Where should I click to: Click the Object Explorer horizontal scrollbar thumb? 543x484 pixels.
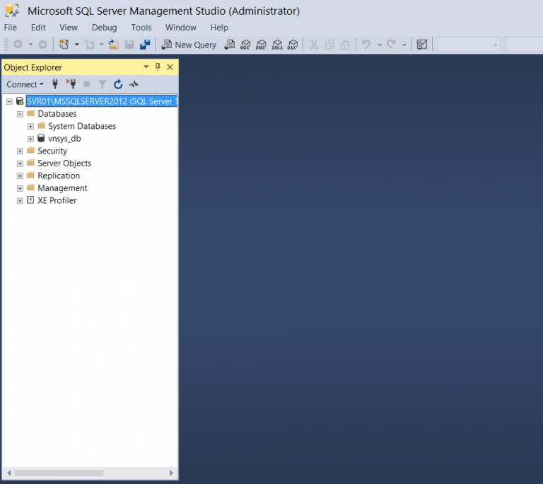click(59, 473)
